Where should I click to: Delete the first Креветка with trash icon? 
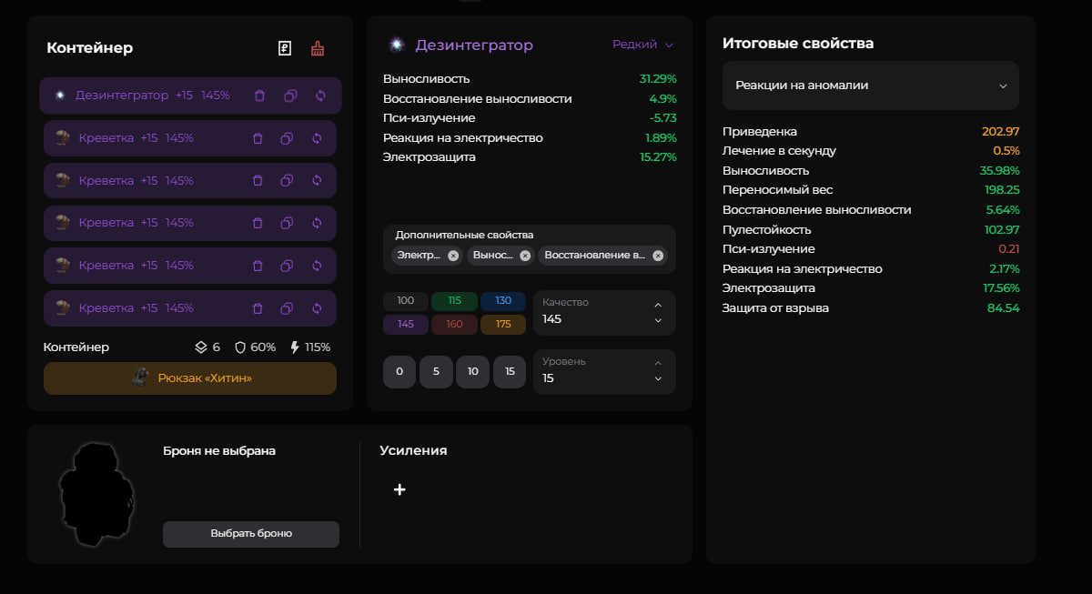click(x=258, y=138)
